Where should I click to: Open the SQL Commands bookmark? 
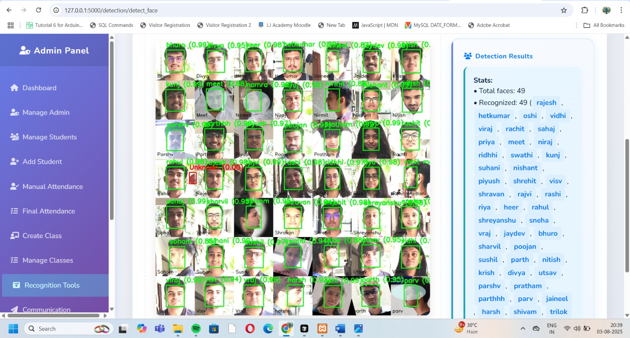(x=111, y=25)
